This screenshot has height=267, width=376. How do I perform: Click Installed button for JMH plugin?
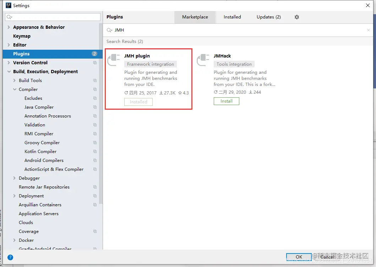(138, 102)
